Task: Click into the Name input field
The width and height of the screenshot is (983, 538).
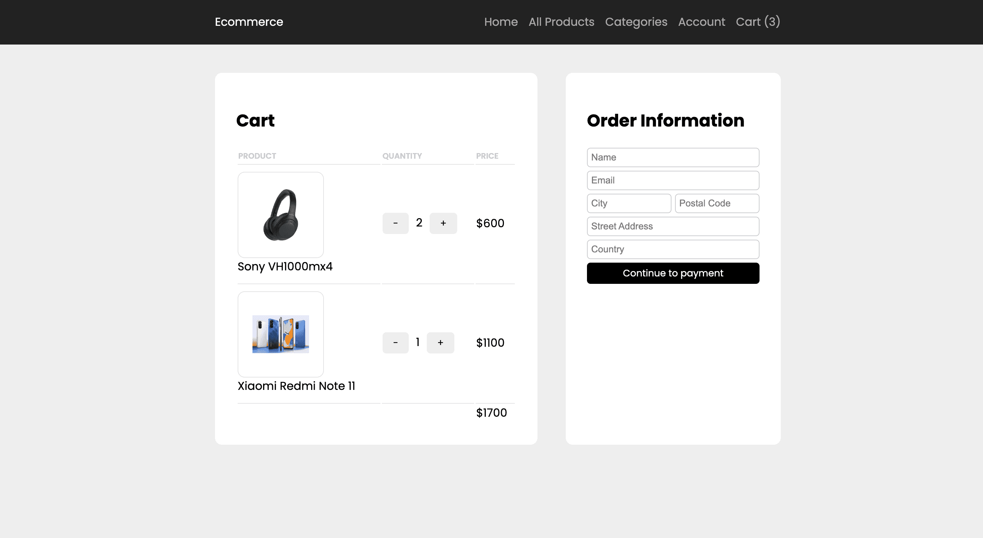Action: click(673, 157)
